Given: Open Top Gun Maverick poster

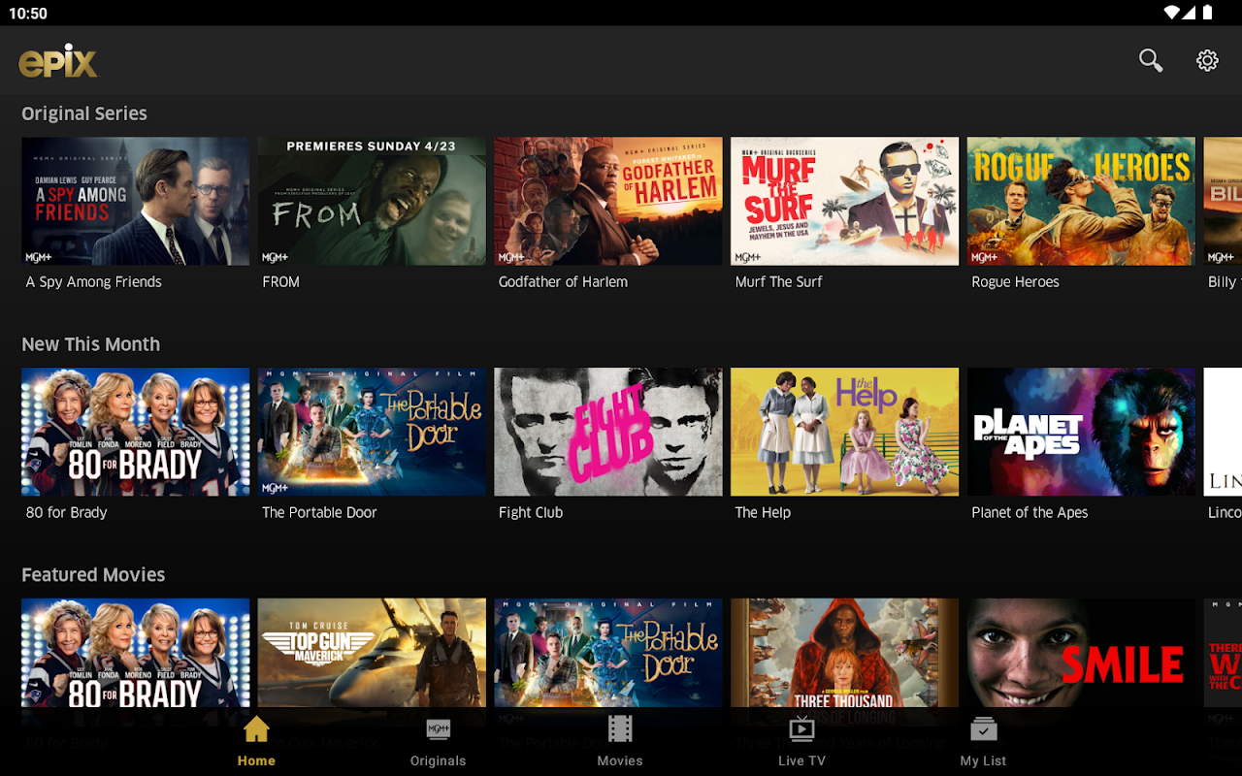Looking at the screenshot, I should [372, 653].
